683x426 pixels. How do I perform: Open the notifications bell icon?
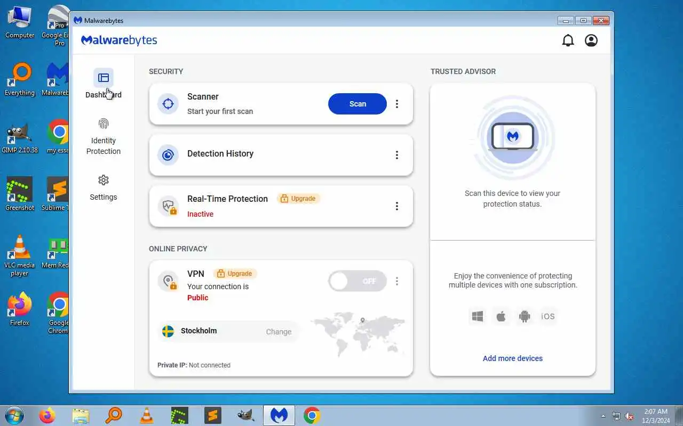[568, 40]
